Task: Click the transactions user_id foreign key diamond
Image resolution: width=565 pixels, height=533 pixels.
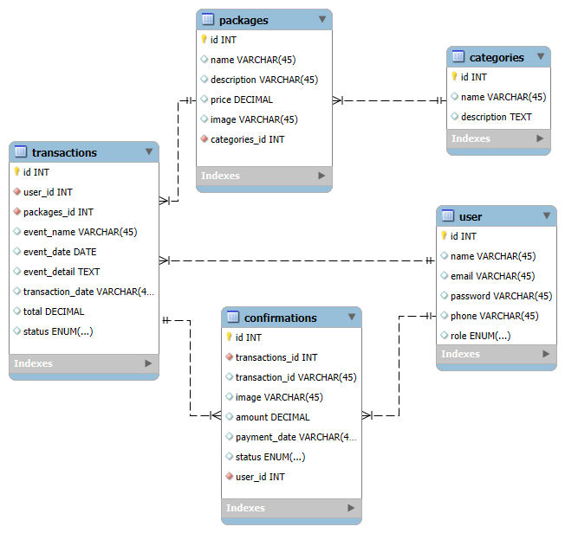Action: point(17,191)
